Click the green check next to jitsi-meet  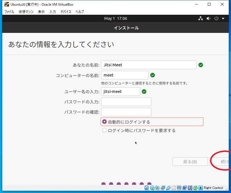(144, 92)
